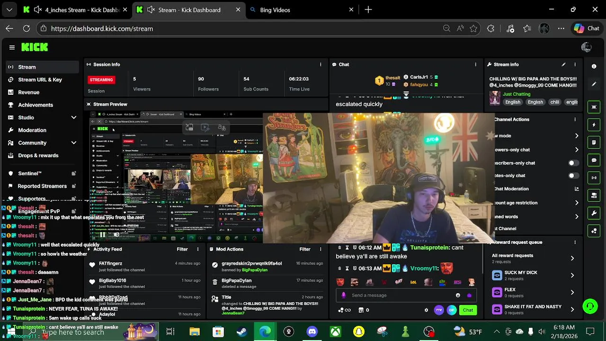Expand All reward requests
This screenshot has width=606, height=341.
572,258
